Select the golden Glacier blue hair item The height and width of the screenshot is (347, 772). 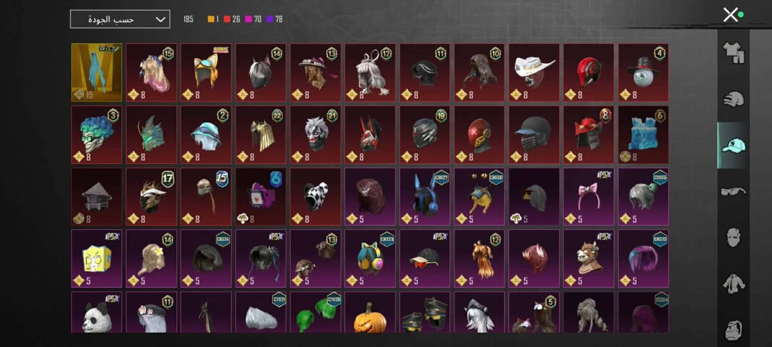[x=96, y=73]
